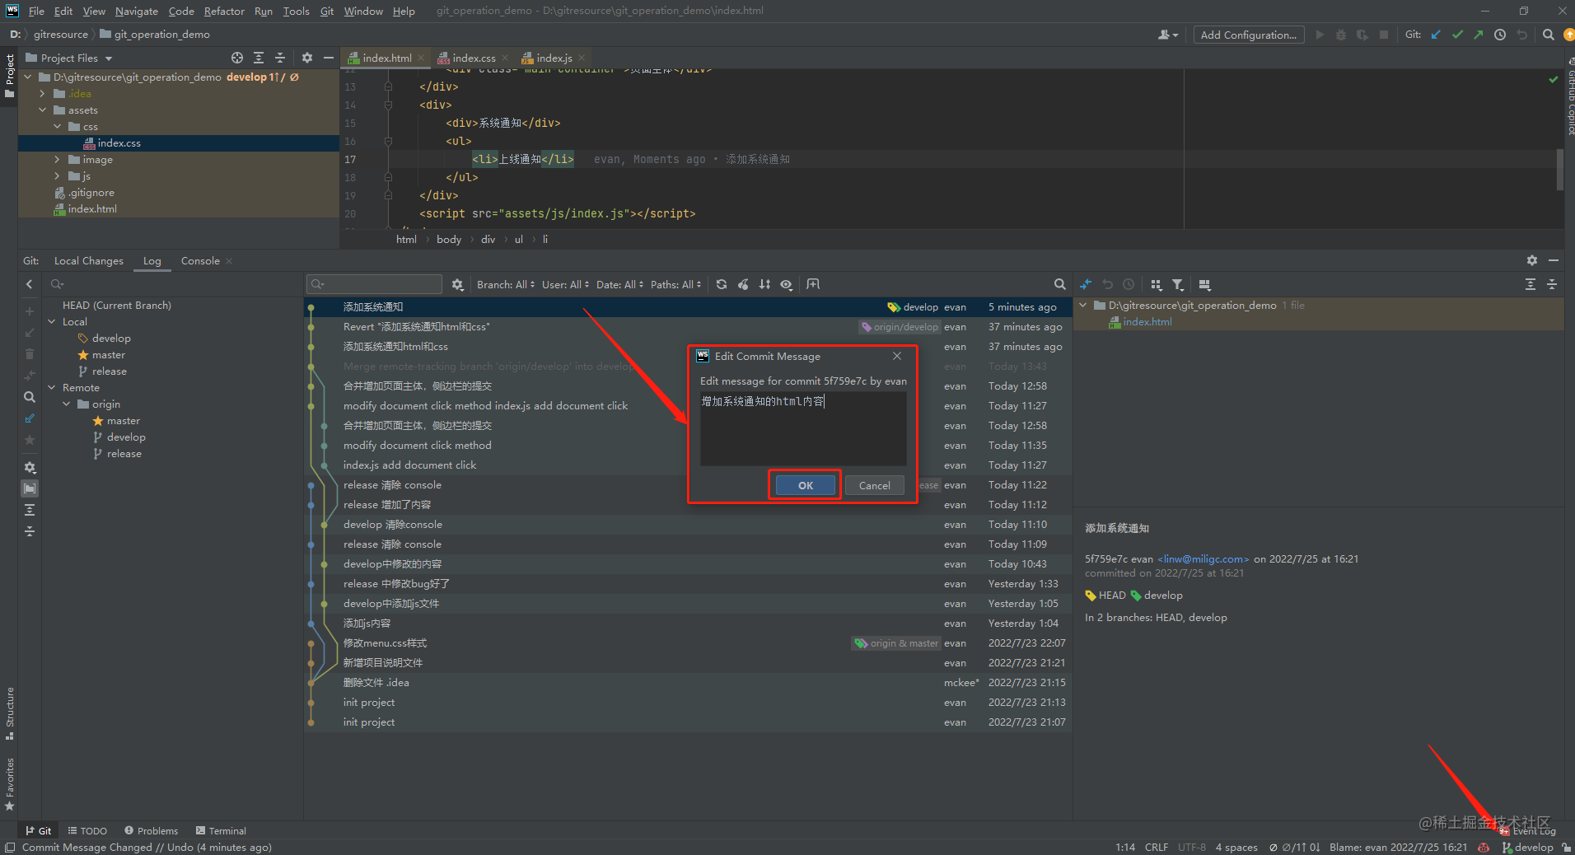Toggle the read-only lock in the status bar

(x=1565, y=847)
